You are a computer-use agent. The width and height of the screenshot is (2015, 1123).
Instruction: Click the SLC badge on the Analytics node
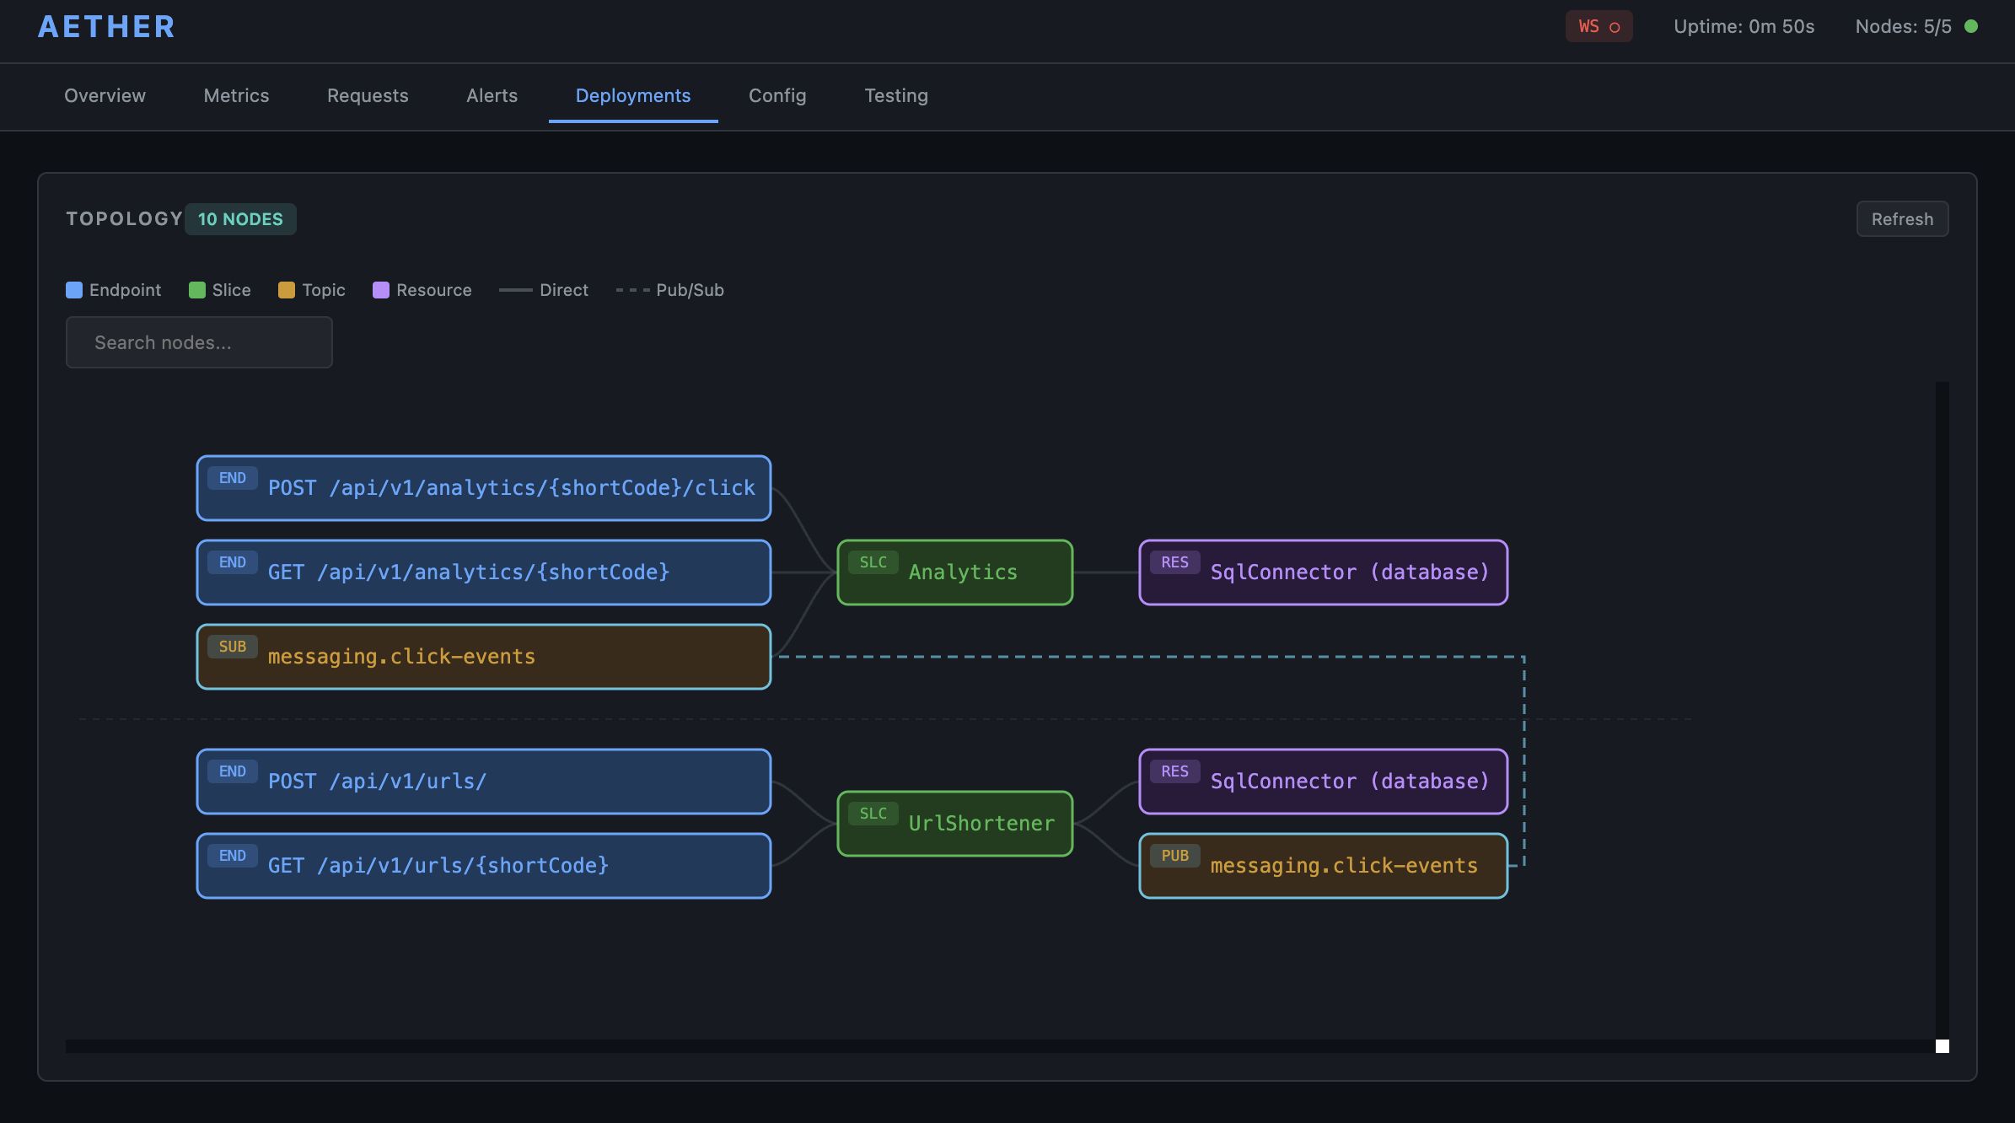873,562
